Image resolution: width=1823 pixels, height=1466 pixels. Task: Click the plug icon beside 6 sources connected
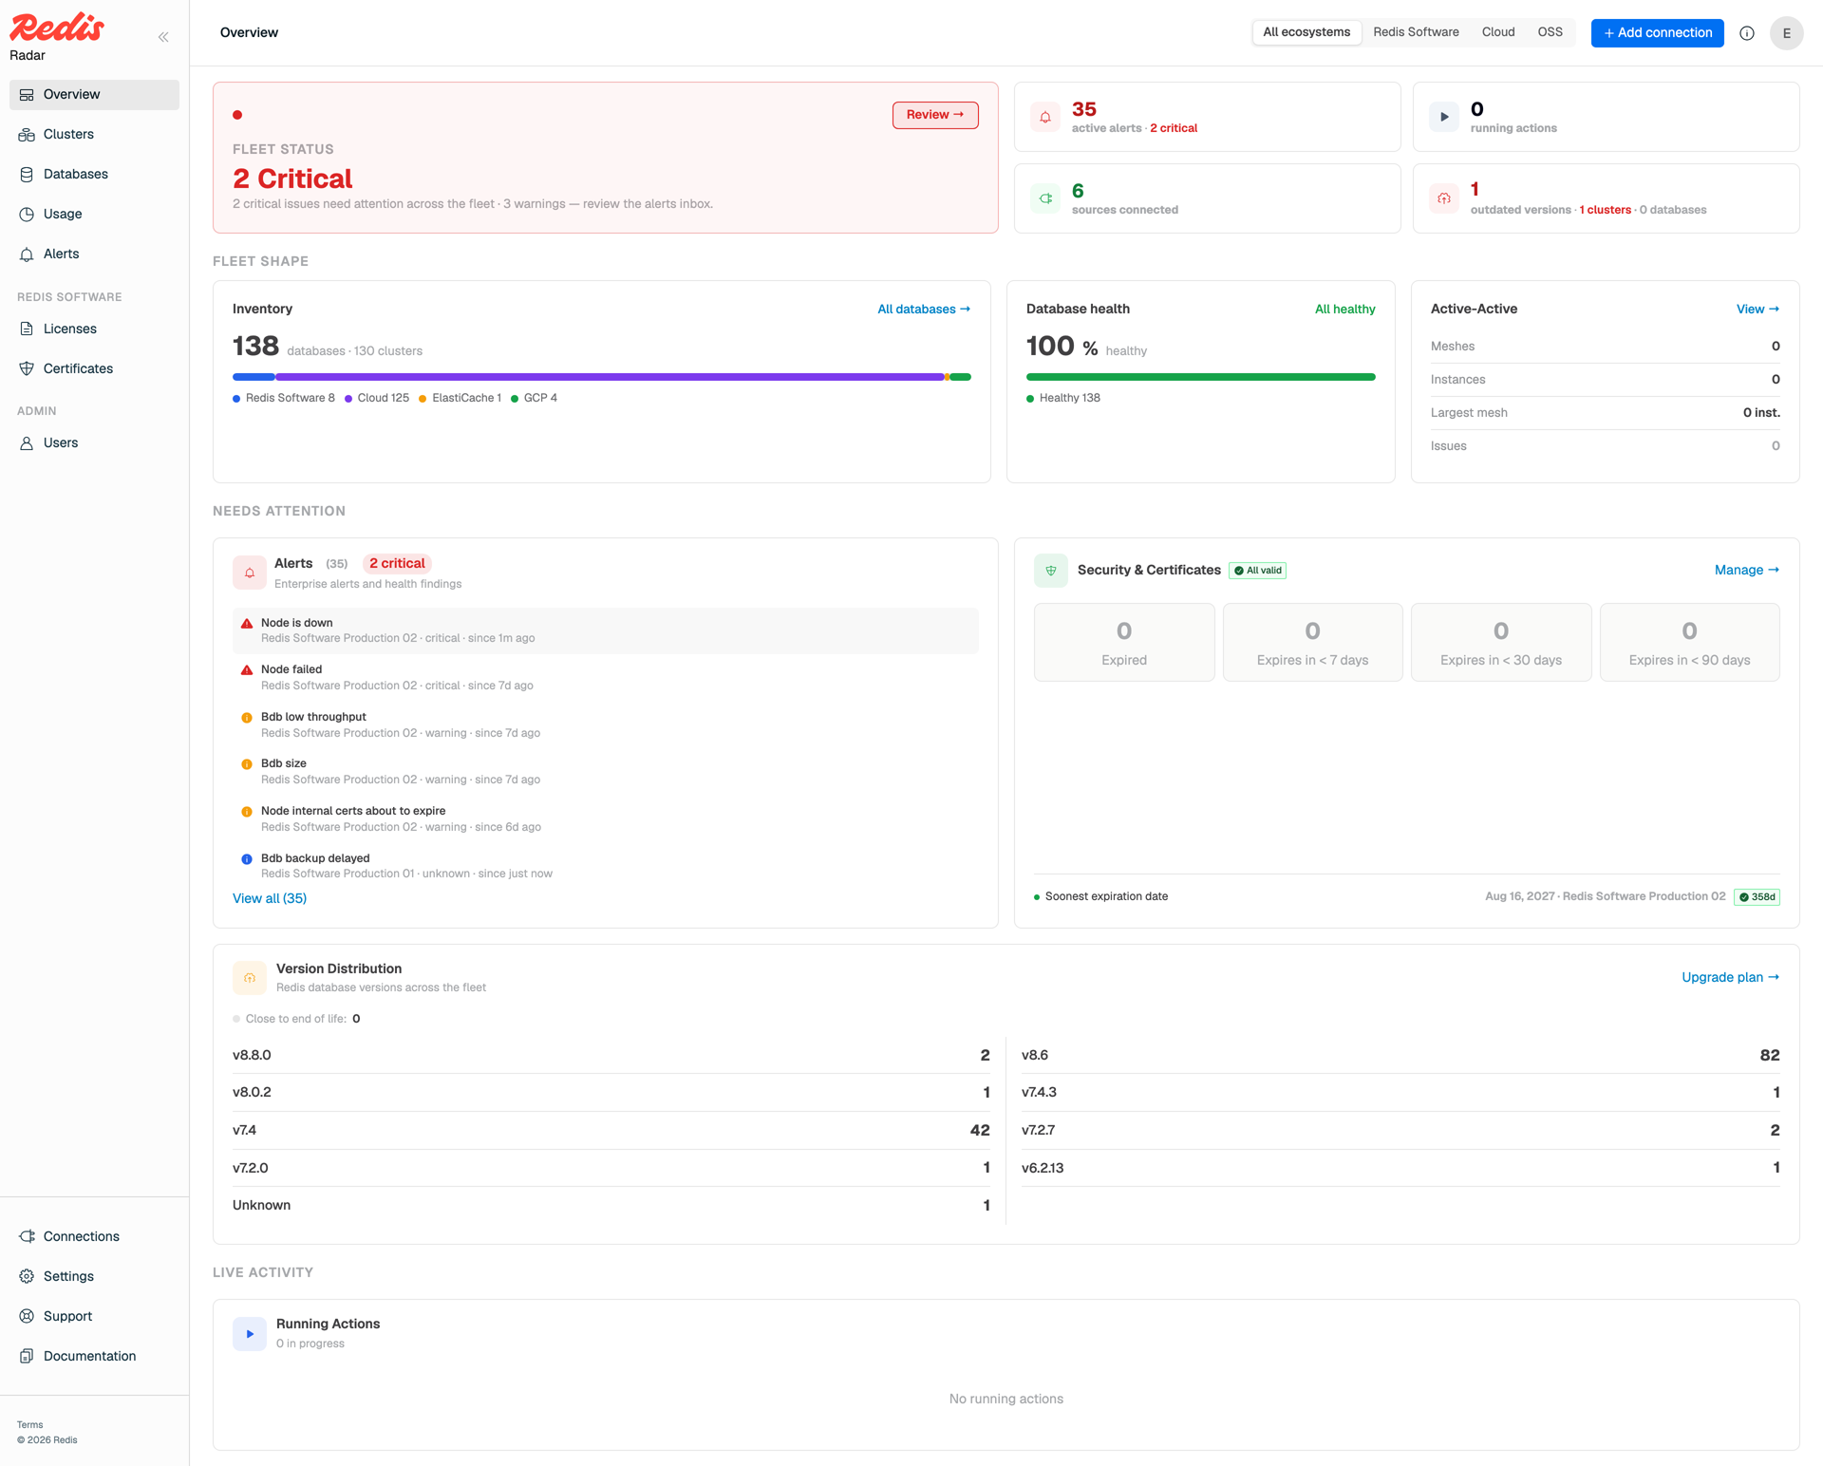coord(1045,198)
